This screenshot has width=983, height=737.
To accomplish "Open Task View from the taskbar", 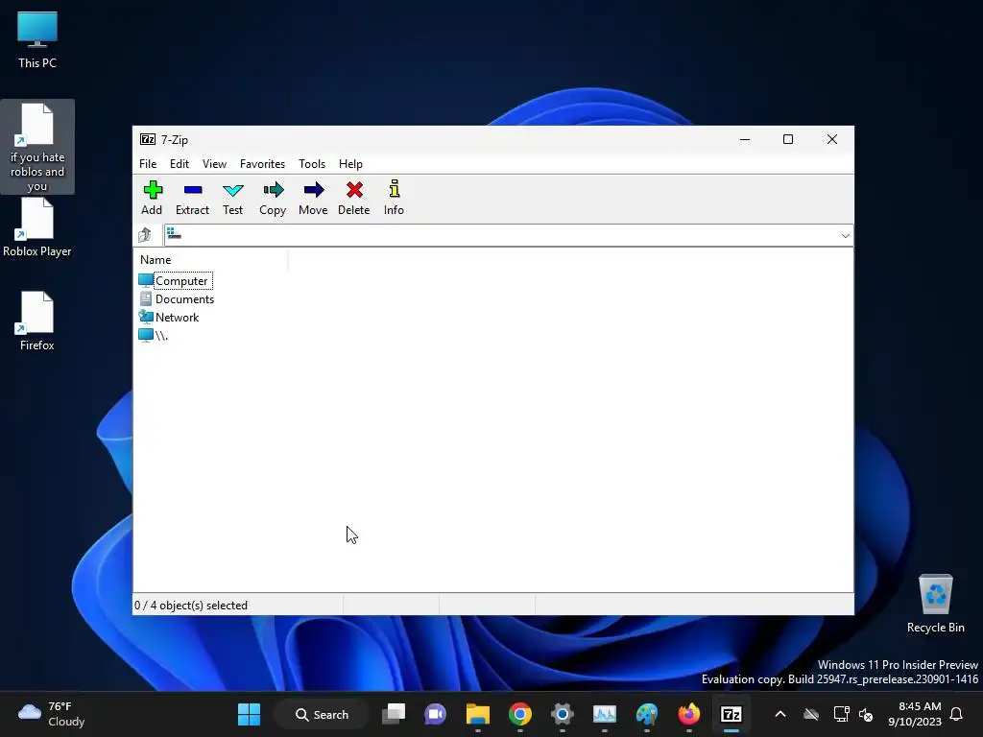I will 394,714.
